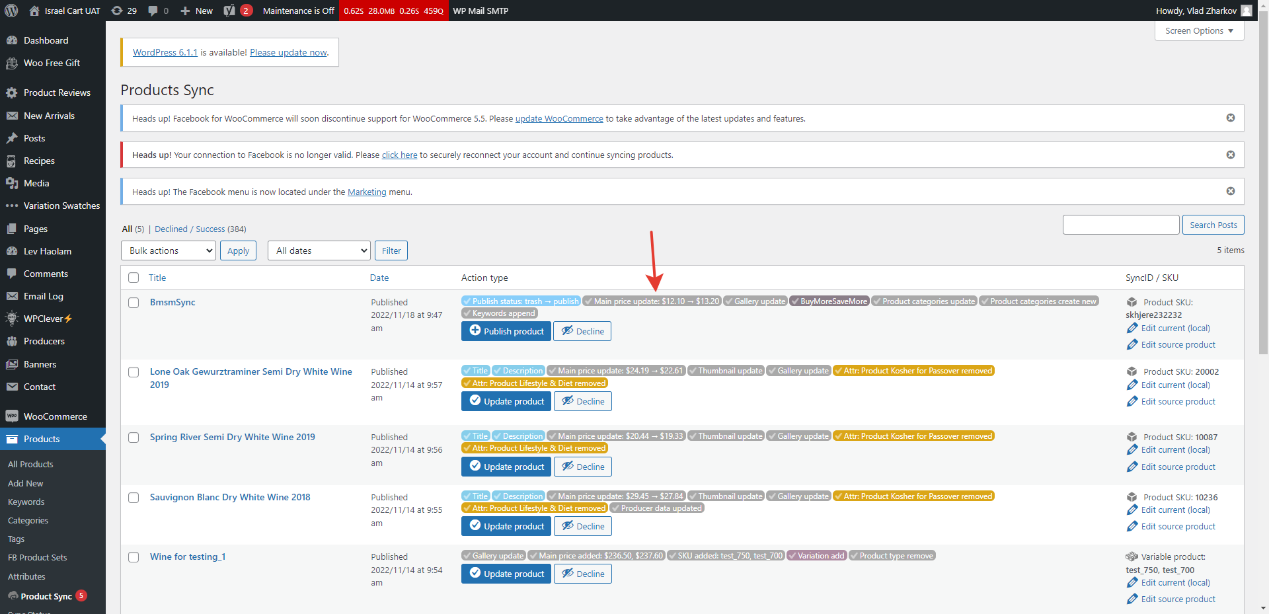Expand the All dates filter dropdown

coord(319,250)
